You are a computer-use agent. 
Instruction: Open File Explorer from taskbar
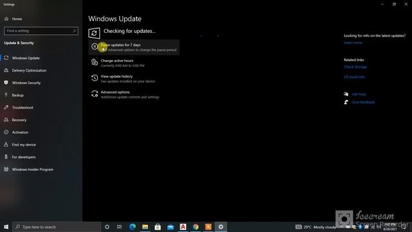pyautogui.click(x=145, y=227)
